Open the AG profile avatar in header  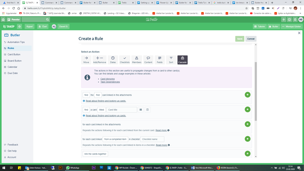click(301, 19)
